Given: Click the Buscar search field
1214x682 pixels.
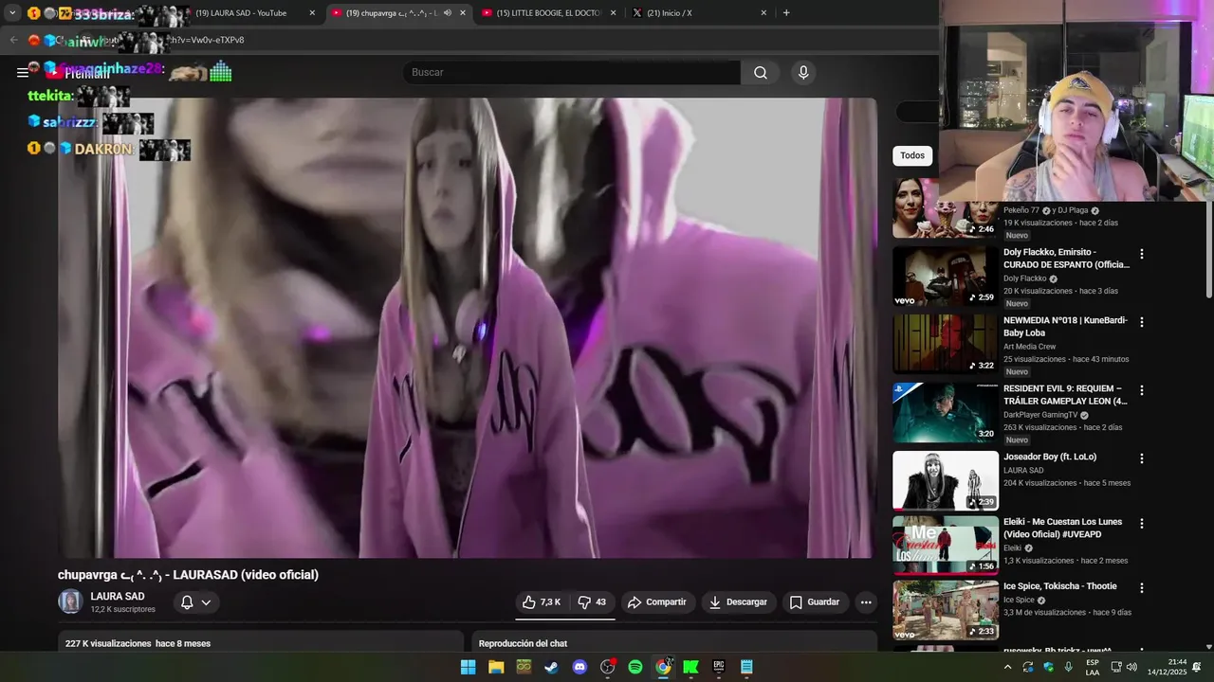Looking at the screenshot, I should 572,72.
